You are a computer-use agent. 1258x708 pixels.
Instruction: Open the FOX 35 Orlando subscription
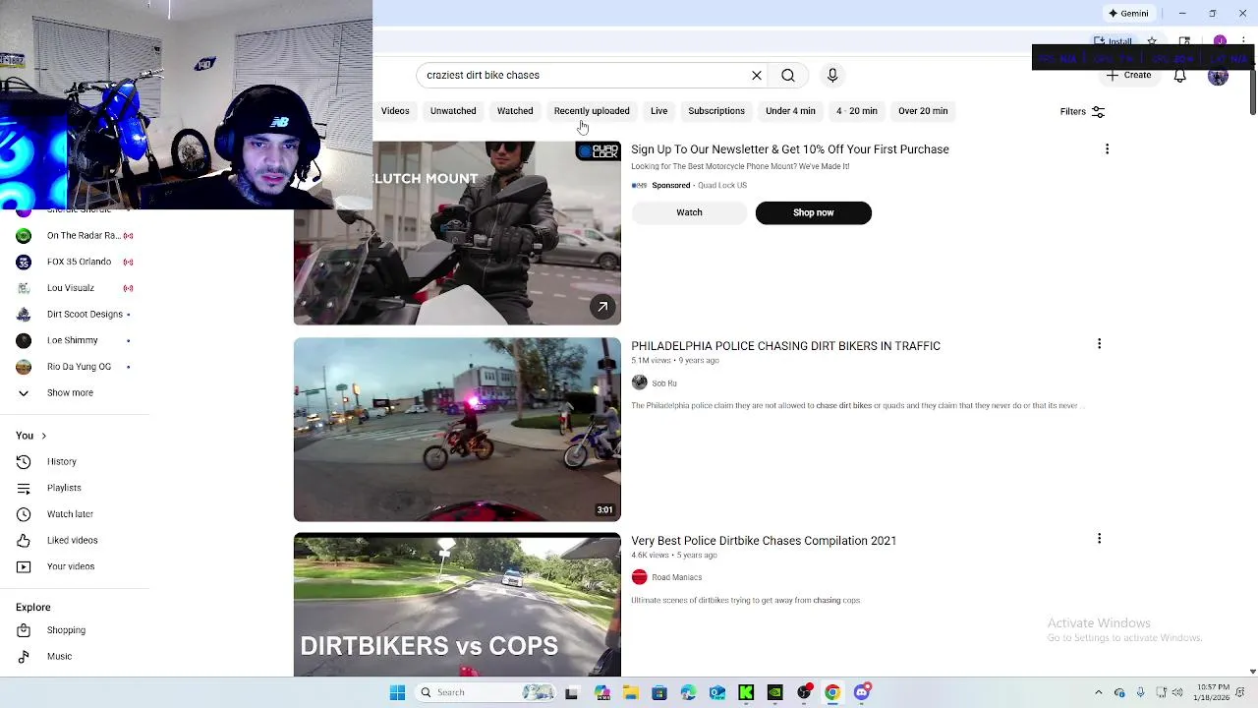point(75,262)
